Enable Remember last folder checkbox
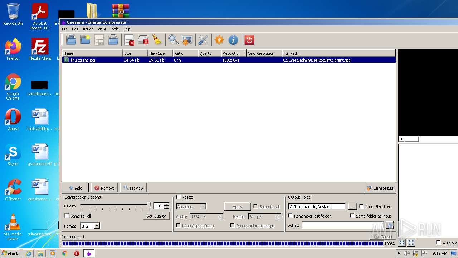458x258 pixels. [290, 216]
